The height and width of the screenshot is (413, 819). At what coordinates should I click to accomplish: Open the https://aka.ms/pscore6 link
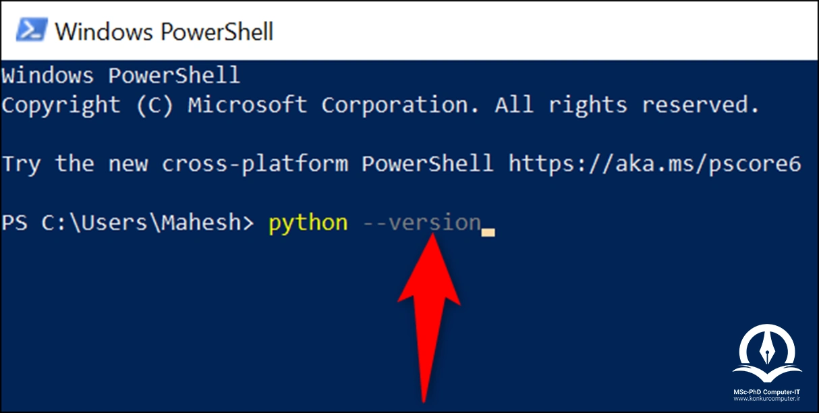(654, 164)
